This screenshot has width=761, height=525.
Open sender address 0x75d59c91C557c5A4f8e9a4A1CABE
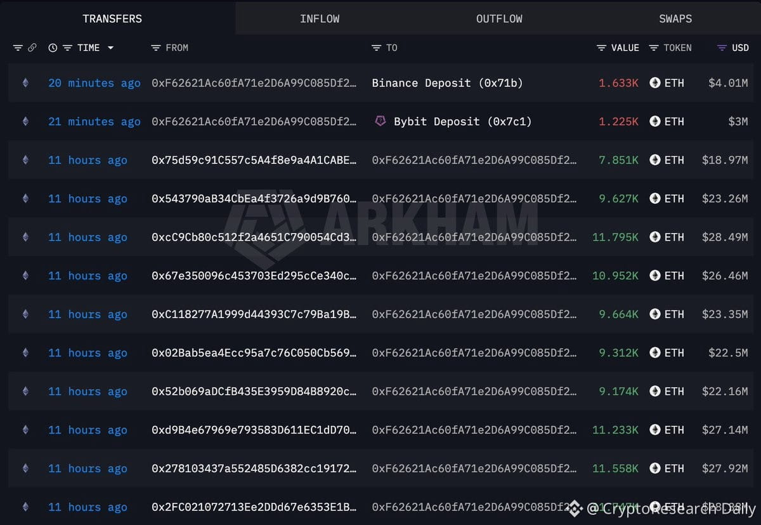(x=254, y=160)
